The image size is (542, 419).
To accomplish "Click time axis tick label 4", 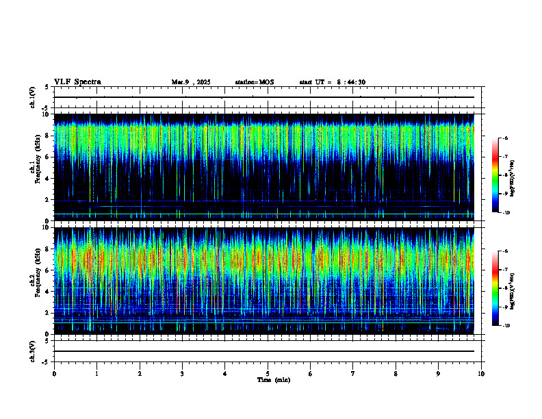I will click(225, 374).
